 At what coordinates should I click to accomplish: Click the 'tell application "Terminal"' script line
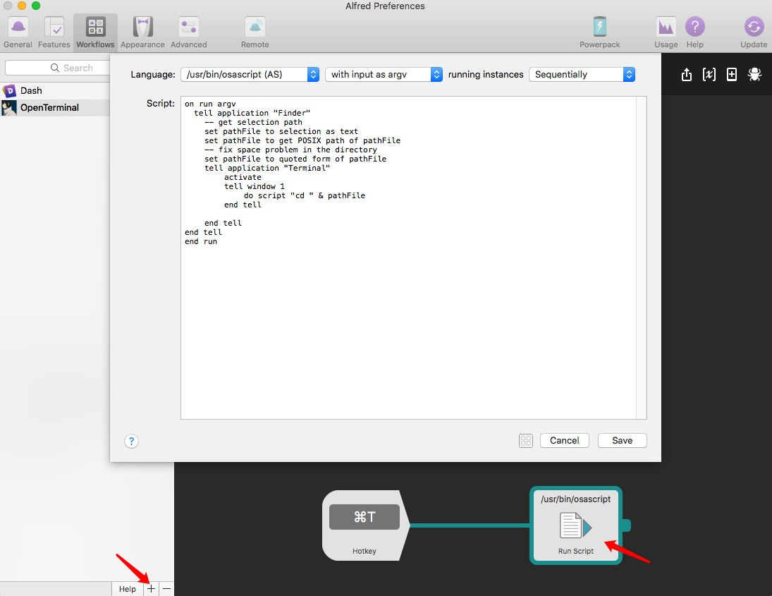coord(267,168)
